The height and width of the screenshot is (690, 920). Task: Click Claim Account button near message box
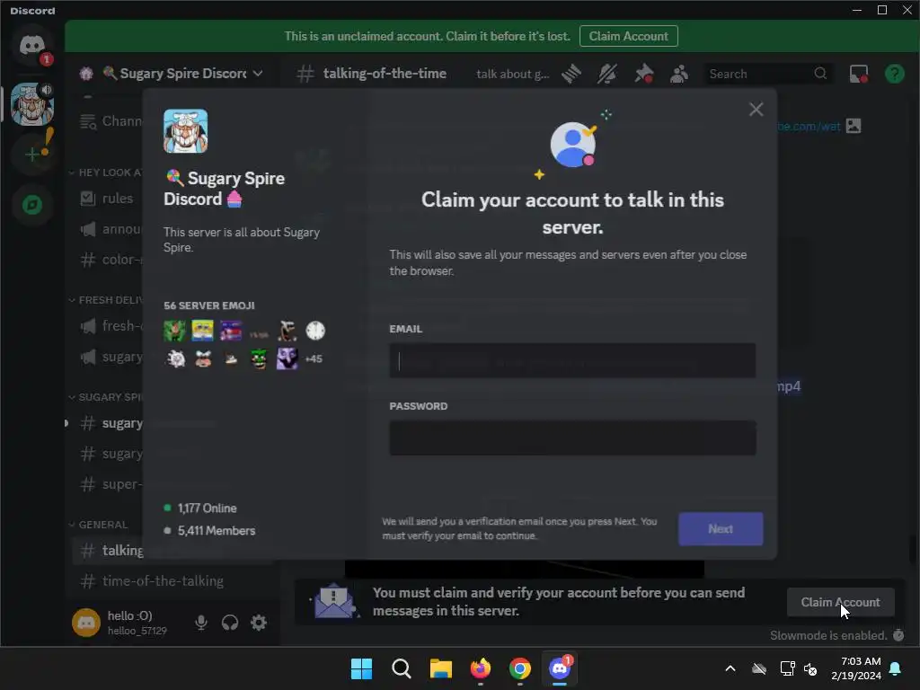840,602
